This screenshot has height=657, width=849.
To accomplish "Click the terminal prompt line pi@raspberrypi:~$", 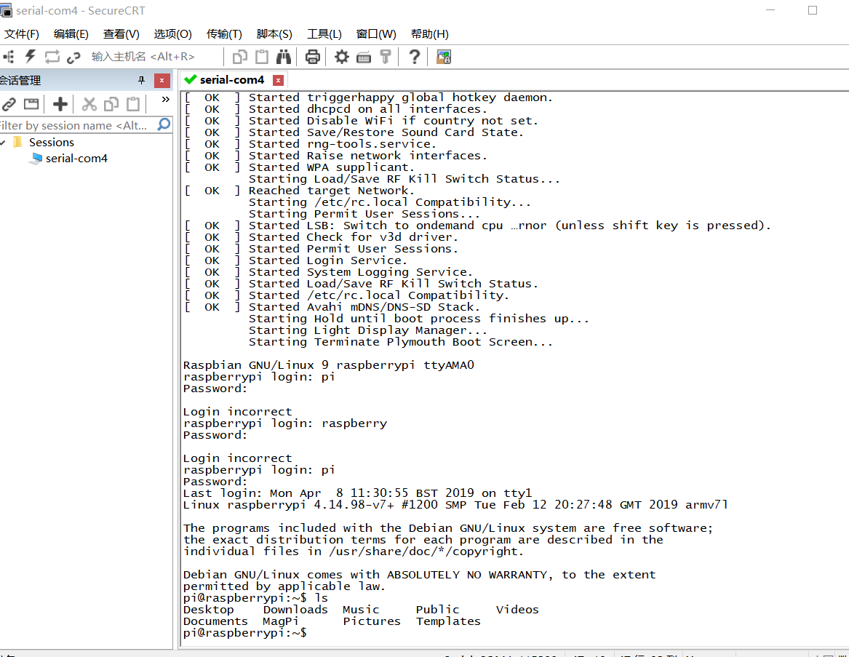I will [x=244, y=633].
